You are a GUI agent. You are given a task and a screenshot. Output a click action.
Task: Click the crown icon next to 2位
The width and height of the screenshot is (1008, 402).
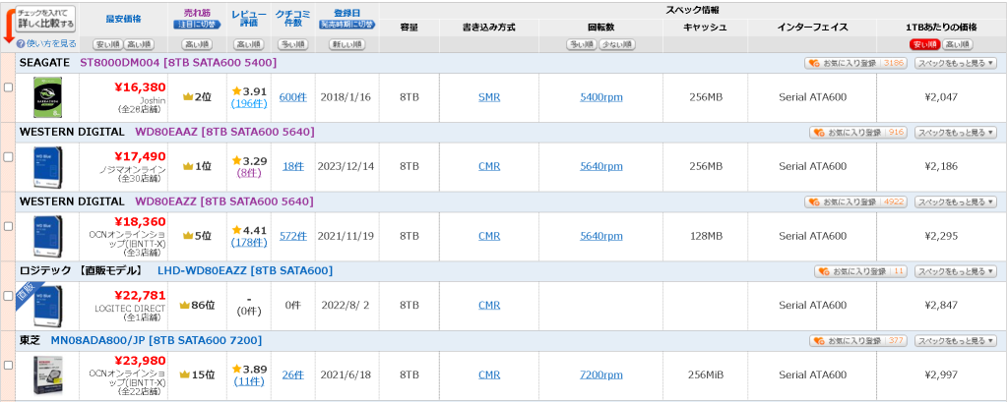188,97
